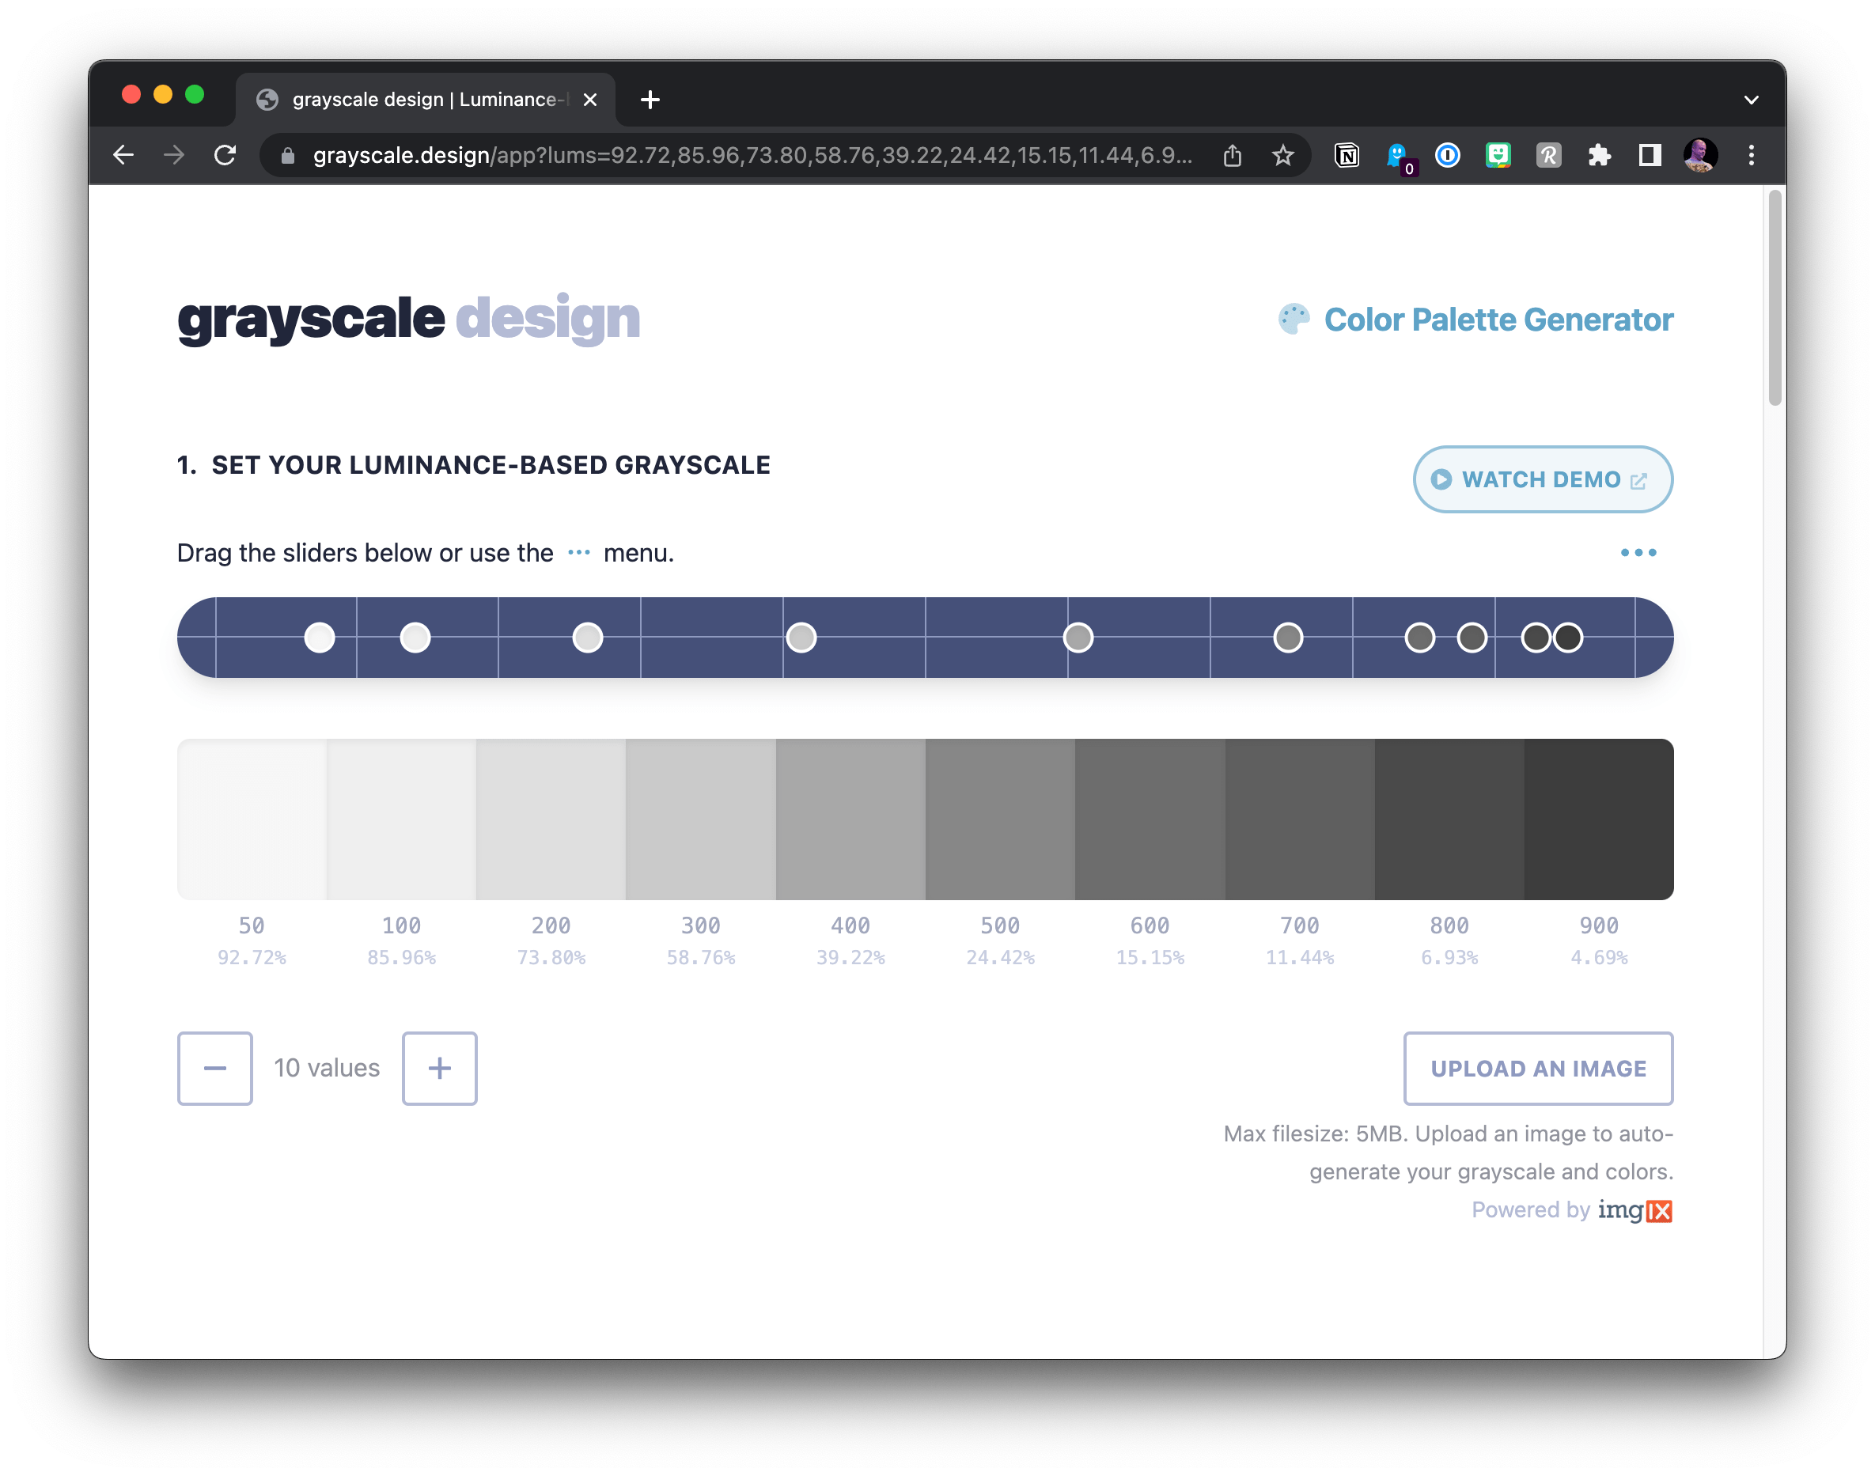
Task: Reload the page
Action: click(225, 156)
